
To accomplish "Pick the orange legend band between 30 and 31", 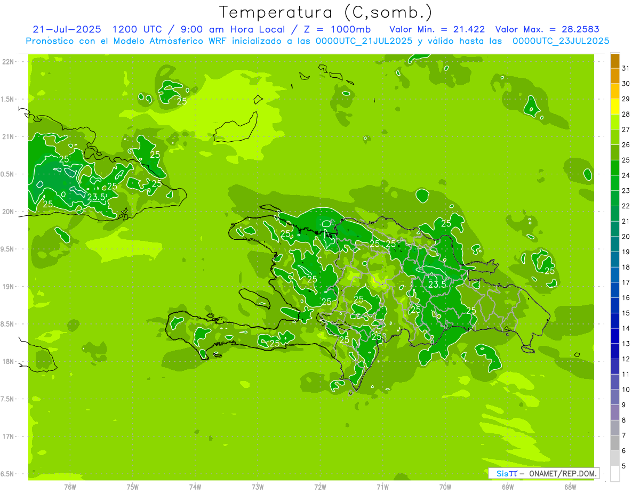I will (x=615, y=76).
